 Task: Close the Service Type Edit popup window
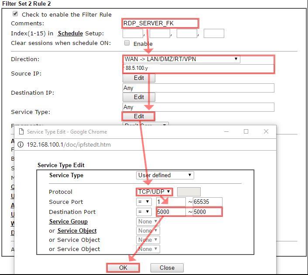(x=266, y=131)
